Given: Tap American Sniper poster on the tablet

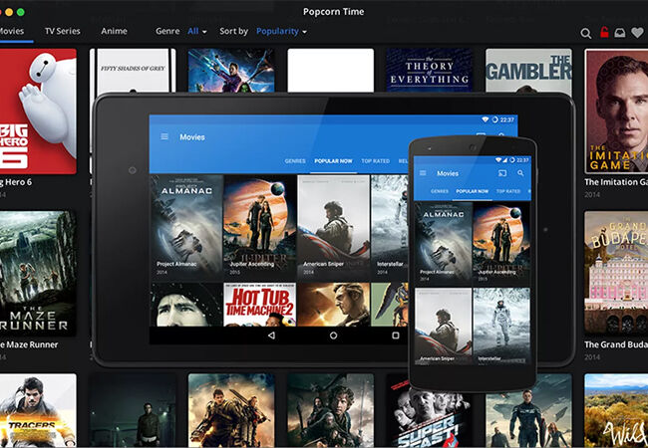Looking at the screenshot, I should tap(333, 227).
